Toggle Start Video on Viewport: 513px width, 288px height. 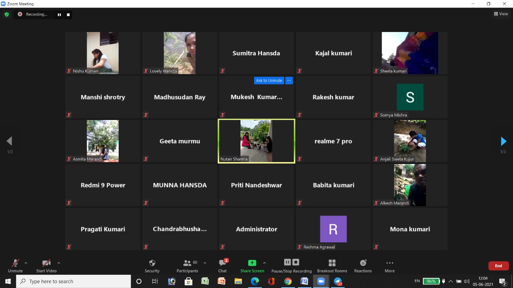click(46, 265)
